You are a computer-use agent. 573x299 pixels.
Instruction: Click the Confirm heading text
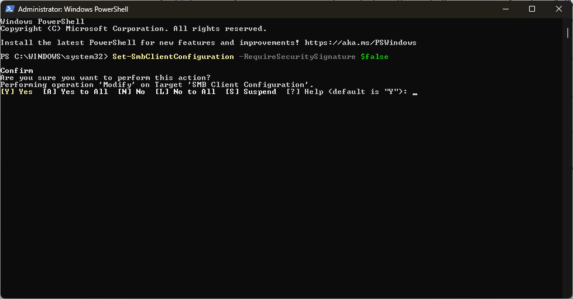17,71
